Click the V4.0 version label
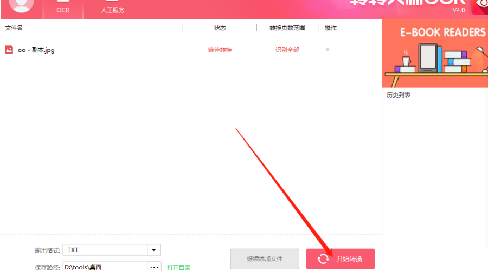This screenshot has height=271, width=488. 458,10
